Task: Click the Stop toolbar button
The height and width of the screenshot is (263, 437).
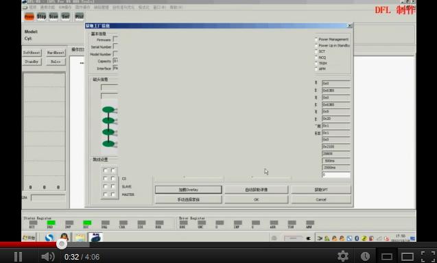Action: 41,16
